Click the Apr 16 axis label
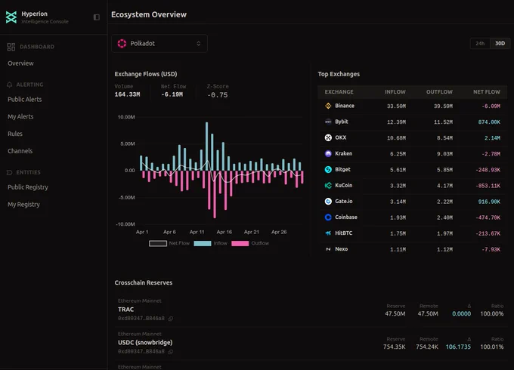Viewport: 514px width, 370px height. pyautogui.click(x=224, y=232)
